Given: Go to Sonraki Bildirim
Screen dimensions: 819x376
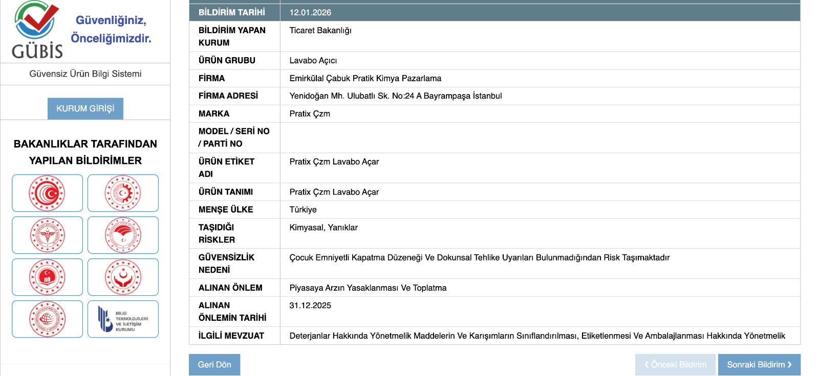Looking at the screenshot, I should point(759,365).
